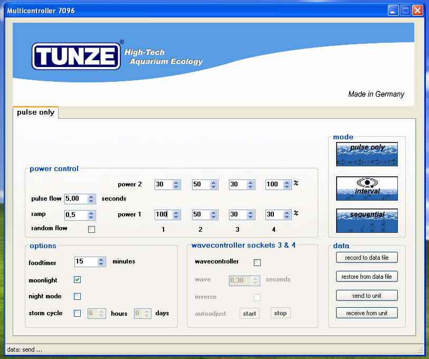Image resolution: width=429 pixels, height=359 pixels.
Task: Increase foodtimer minutes with up arrow
Action: (x=101, y=260)
